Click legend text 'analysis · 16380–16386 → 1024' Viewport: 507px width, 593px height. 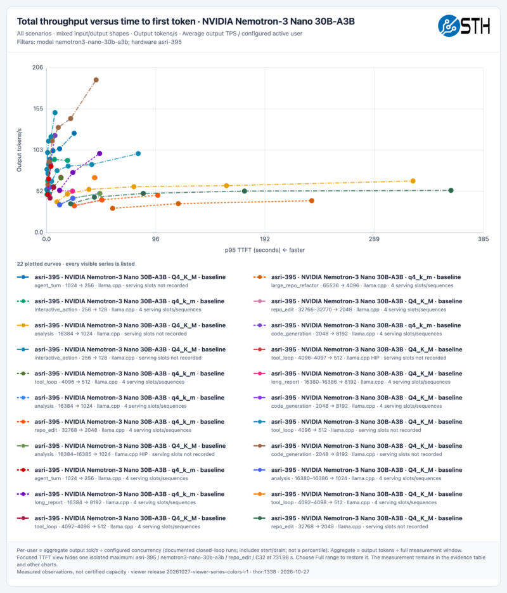pos(309,478)
